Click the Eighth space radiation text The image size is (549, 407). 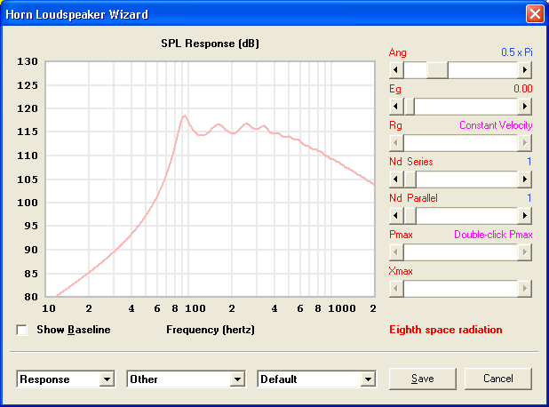[446, 330]
